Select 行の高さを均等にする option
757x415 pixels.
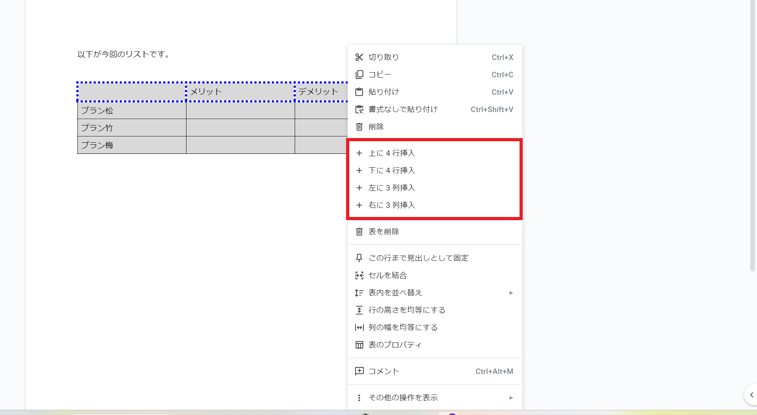point(407,310)
